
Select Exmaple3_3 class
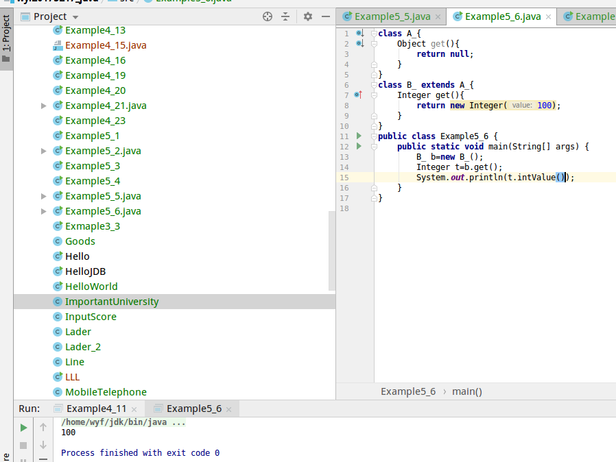tap(93, 226)
